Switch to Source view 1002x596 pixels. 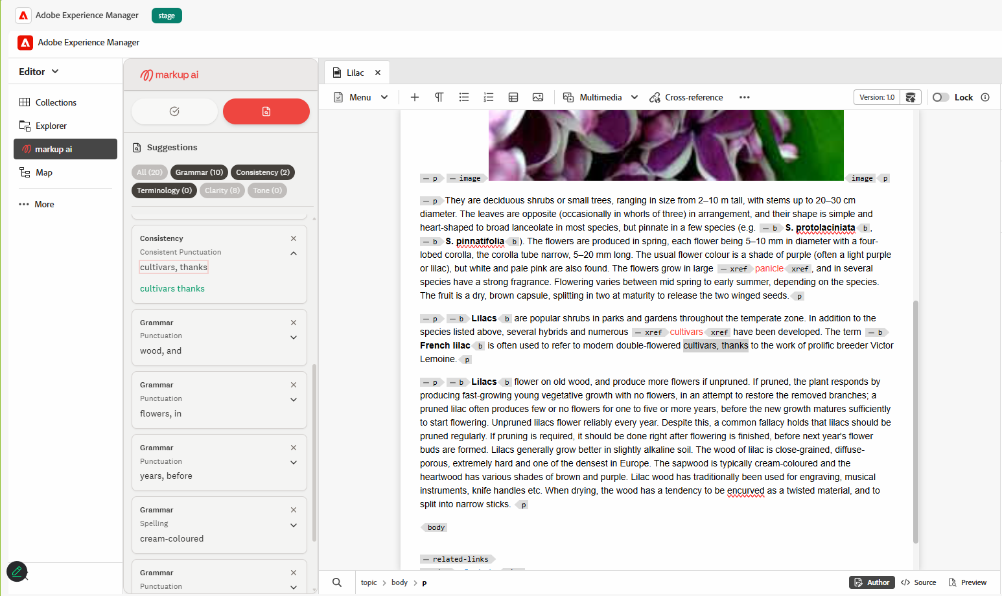tap(918, 582)
